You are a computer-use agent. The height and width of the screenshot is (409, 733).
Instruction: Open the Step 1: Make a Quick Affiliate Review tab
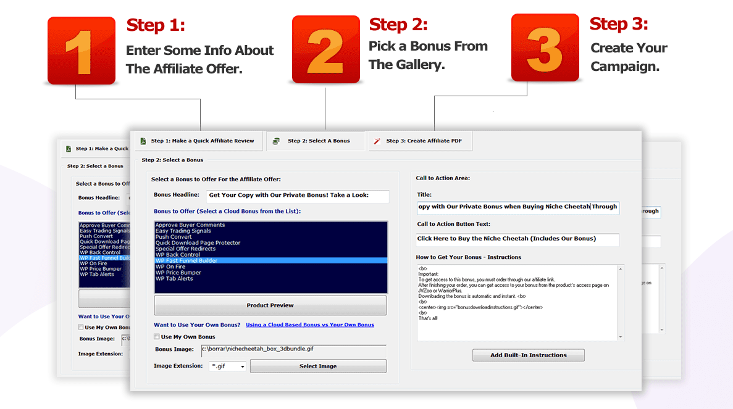tap(199, 141)
